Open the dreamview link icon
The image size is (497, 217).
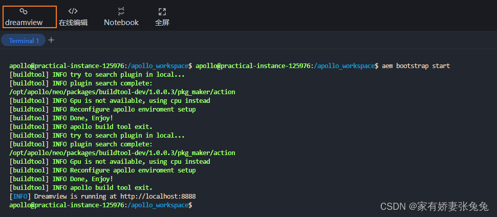point(24,11)
